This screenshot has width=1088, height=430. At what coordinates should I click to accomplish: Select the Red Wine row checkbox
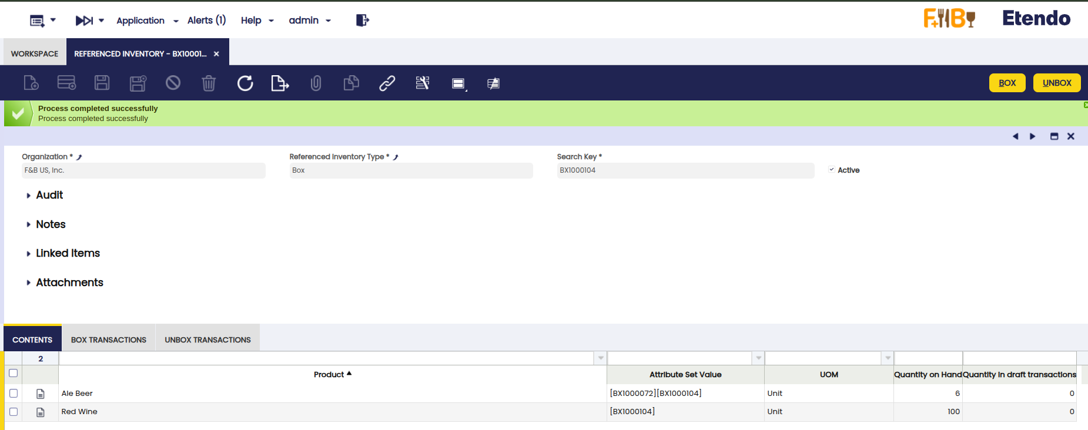(x=14, y=412)
